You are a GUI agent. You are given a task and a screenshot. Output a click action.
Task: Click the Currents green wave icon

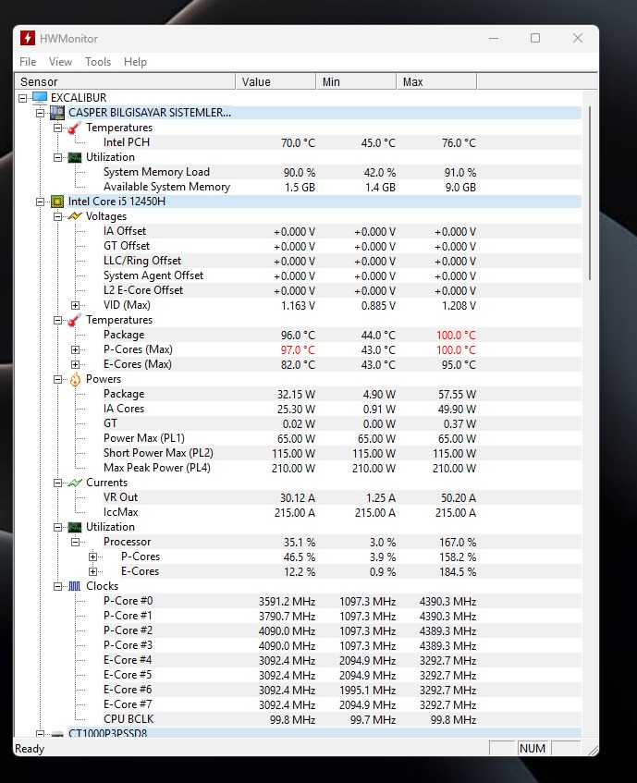click(x=74, y=483)
